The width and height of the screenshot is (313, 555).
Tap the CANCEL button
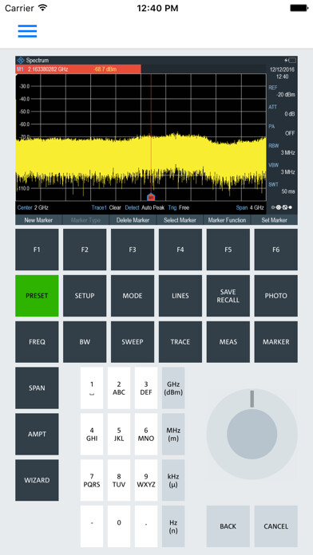(x=276, y=526)
